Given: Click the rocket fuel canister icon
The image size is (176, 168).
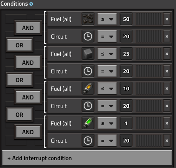Looking at the screenshot, I should point(88,89).
